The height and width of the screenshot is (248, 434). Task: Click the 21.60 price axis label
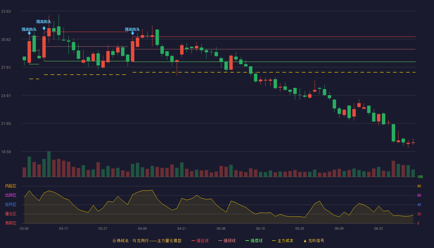tap(6, 124)
